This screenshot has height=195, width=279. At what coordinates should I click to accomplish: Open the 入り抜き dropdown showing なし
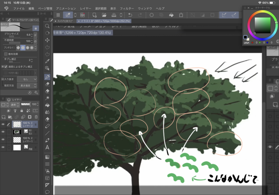(x=27, y=79)
